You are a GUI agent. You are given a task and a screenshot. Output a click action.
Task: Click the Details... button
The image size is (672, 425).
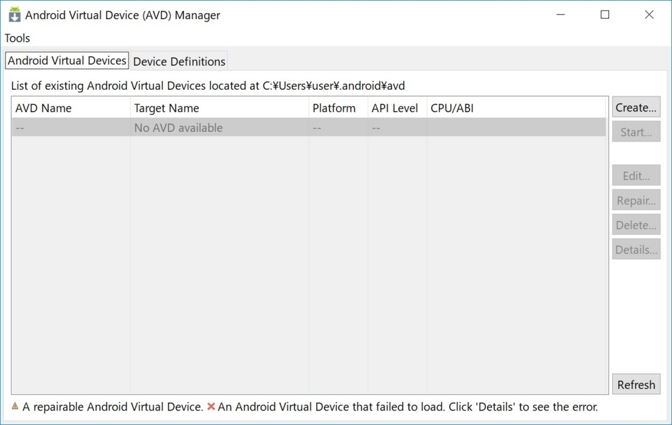tap(636, 250)
